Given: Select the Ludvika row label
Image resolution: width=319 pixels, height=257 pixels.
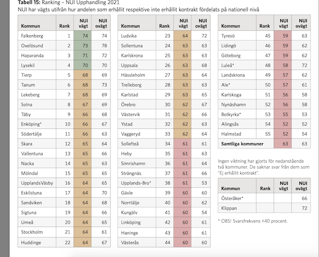Looking at the screenshot, I should 130,36.
